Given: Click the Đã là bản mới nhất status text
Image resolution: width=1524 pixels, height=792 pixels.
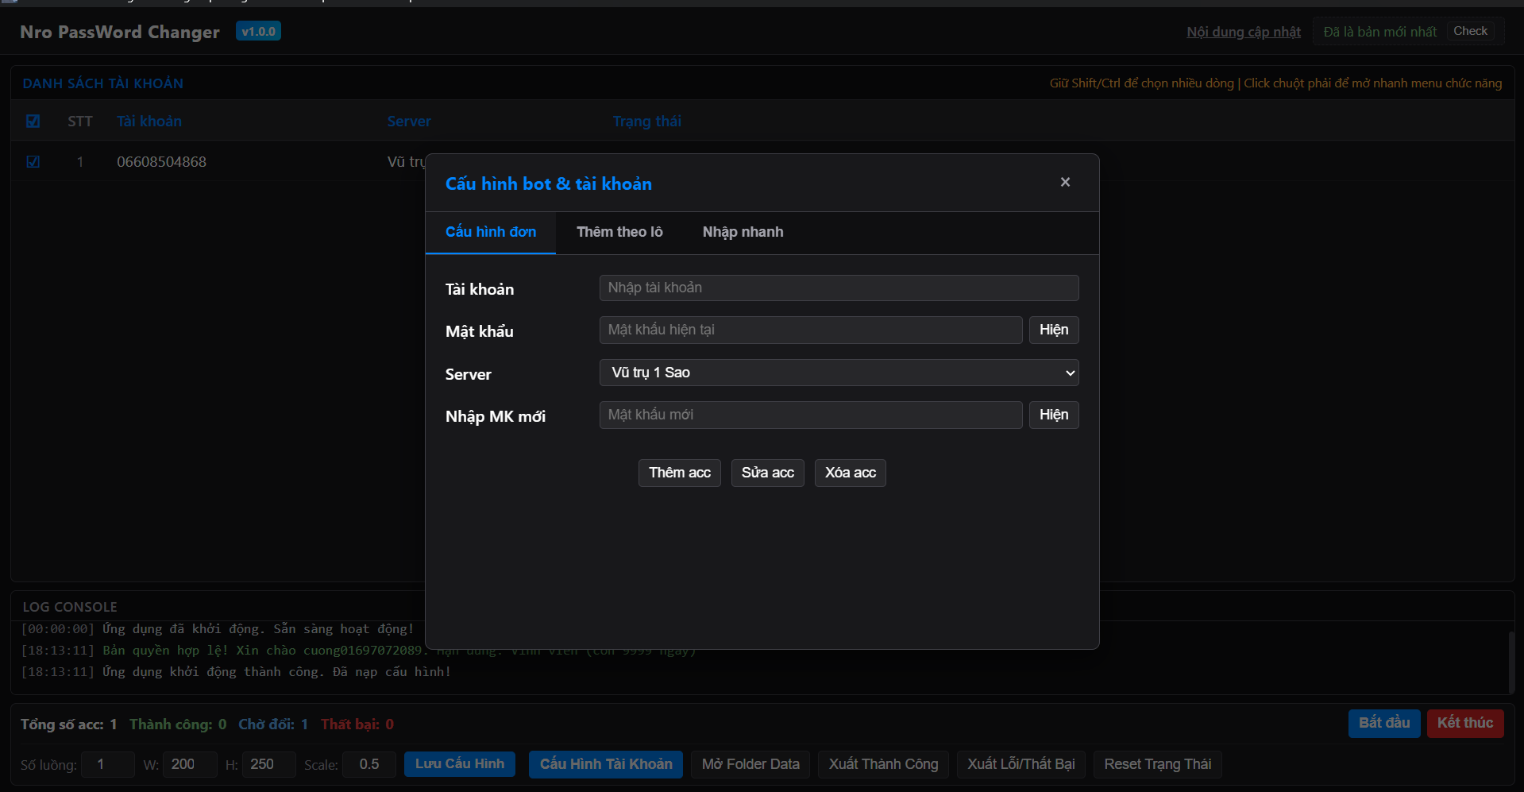Looking at the screenshot, I should pyautogui.click(x=1379, y=32).
